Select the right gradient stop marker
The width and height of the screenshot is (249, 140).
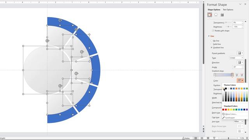[232, 75]
